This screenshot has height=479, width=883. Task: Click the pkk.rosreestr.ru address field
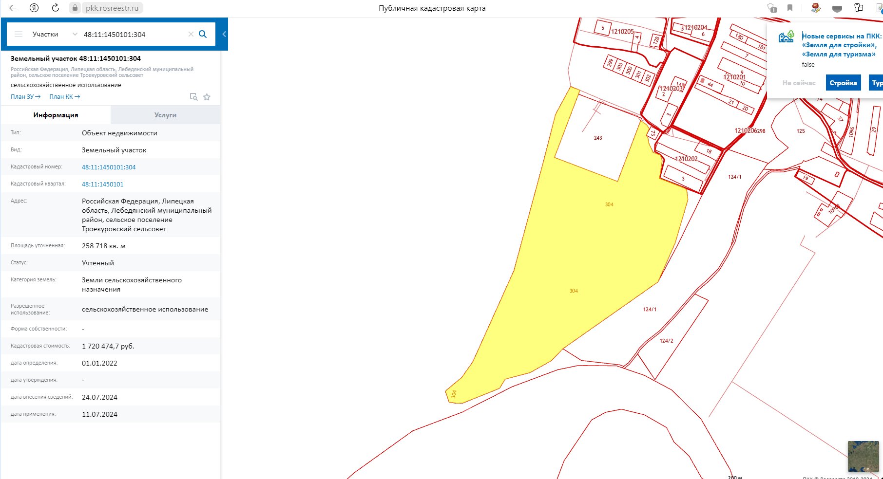tap(112, 8)
